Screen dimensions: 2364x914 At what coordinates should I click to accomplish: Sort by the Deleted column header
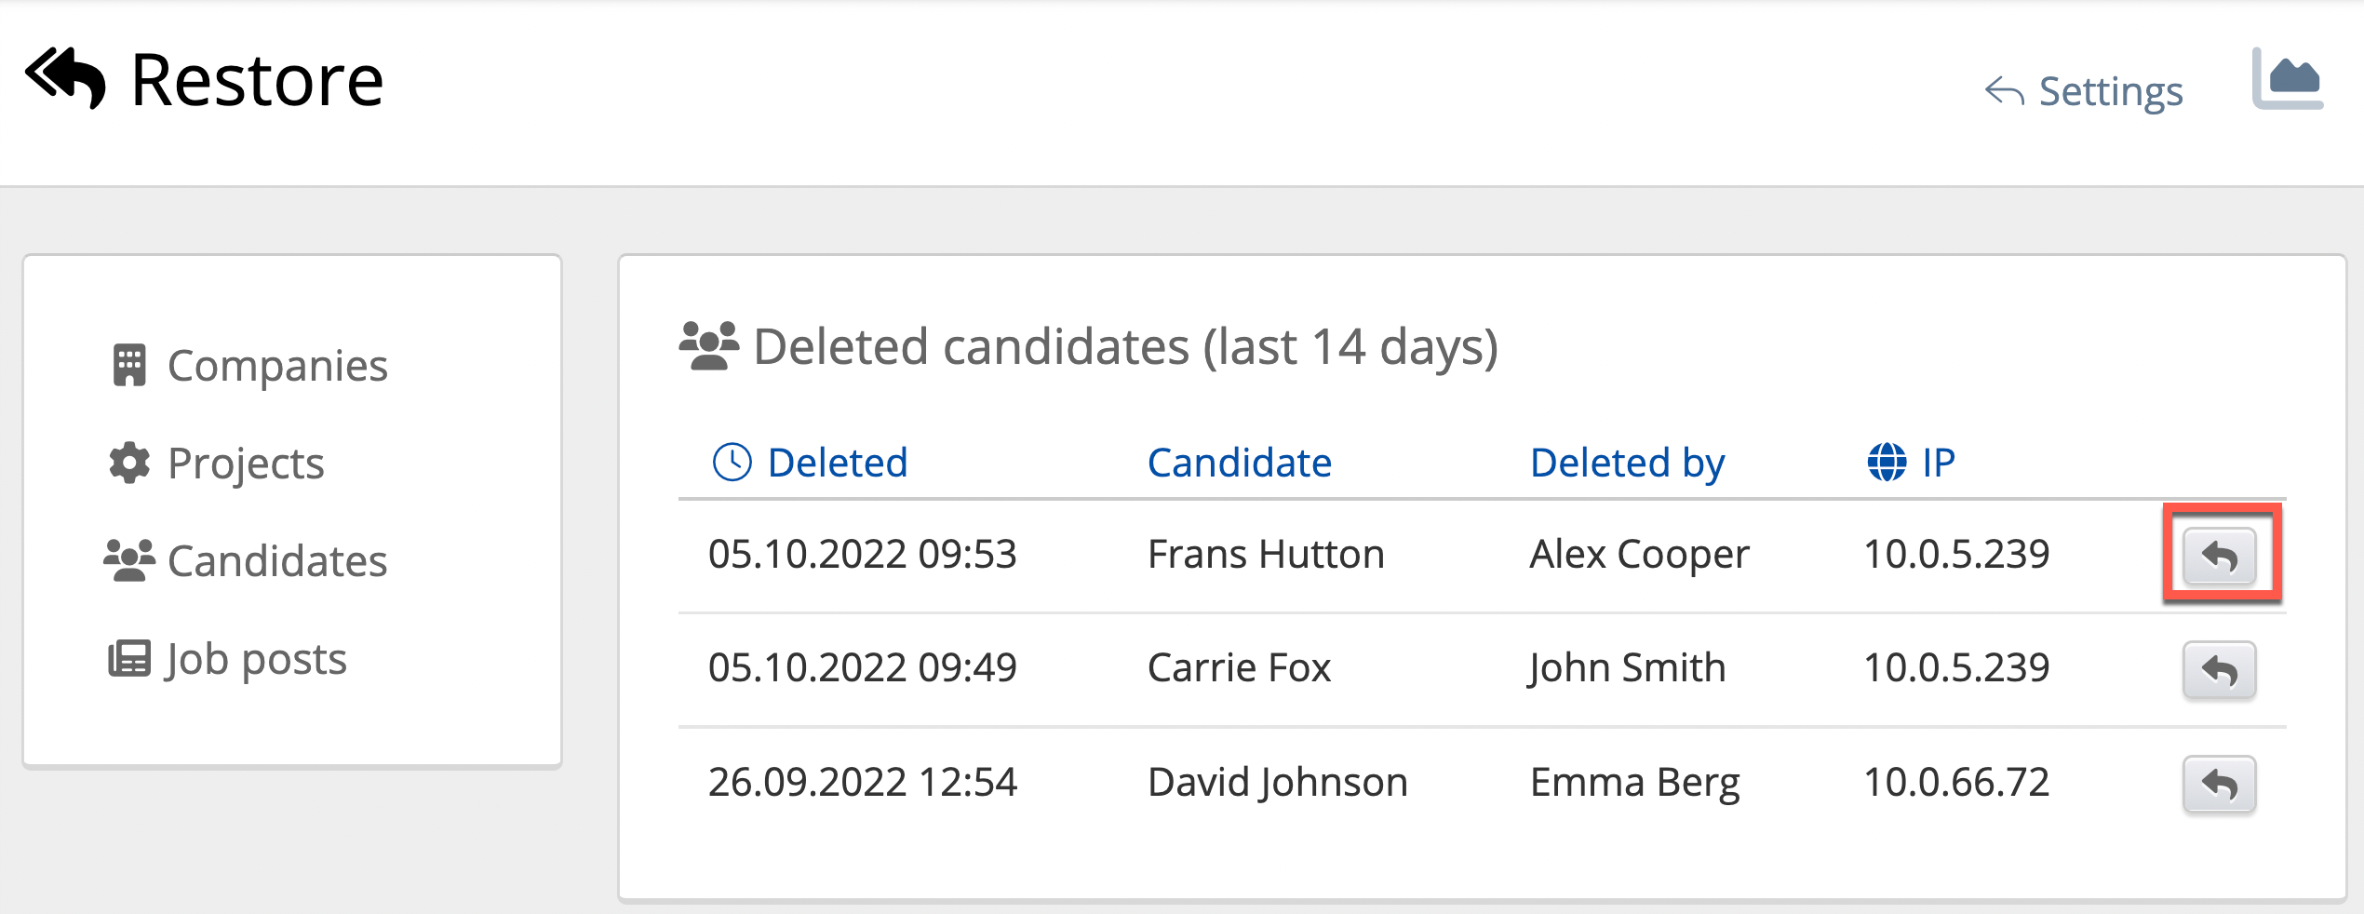click(838, 462)
